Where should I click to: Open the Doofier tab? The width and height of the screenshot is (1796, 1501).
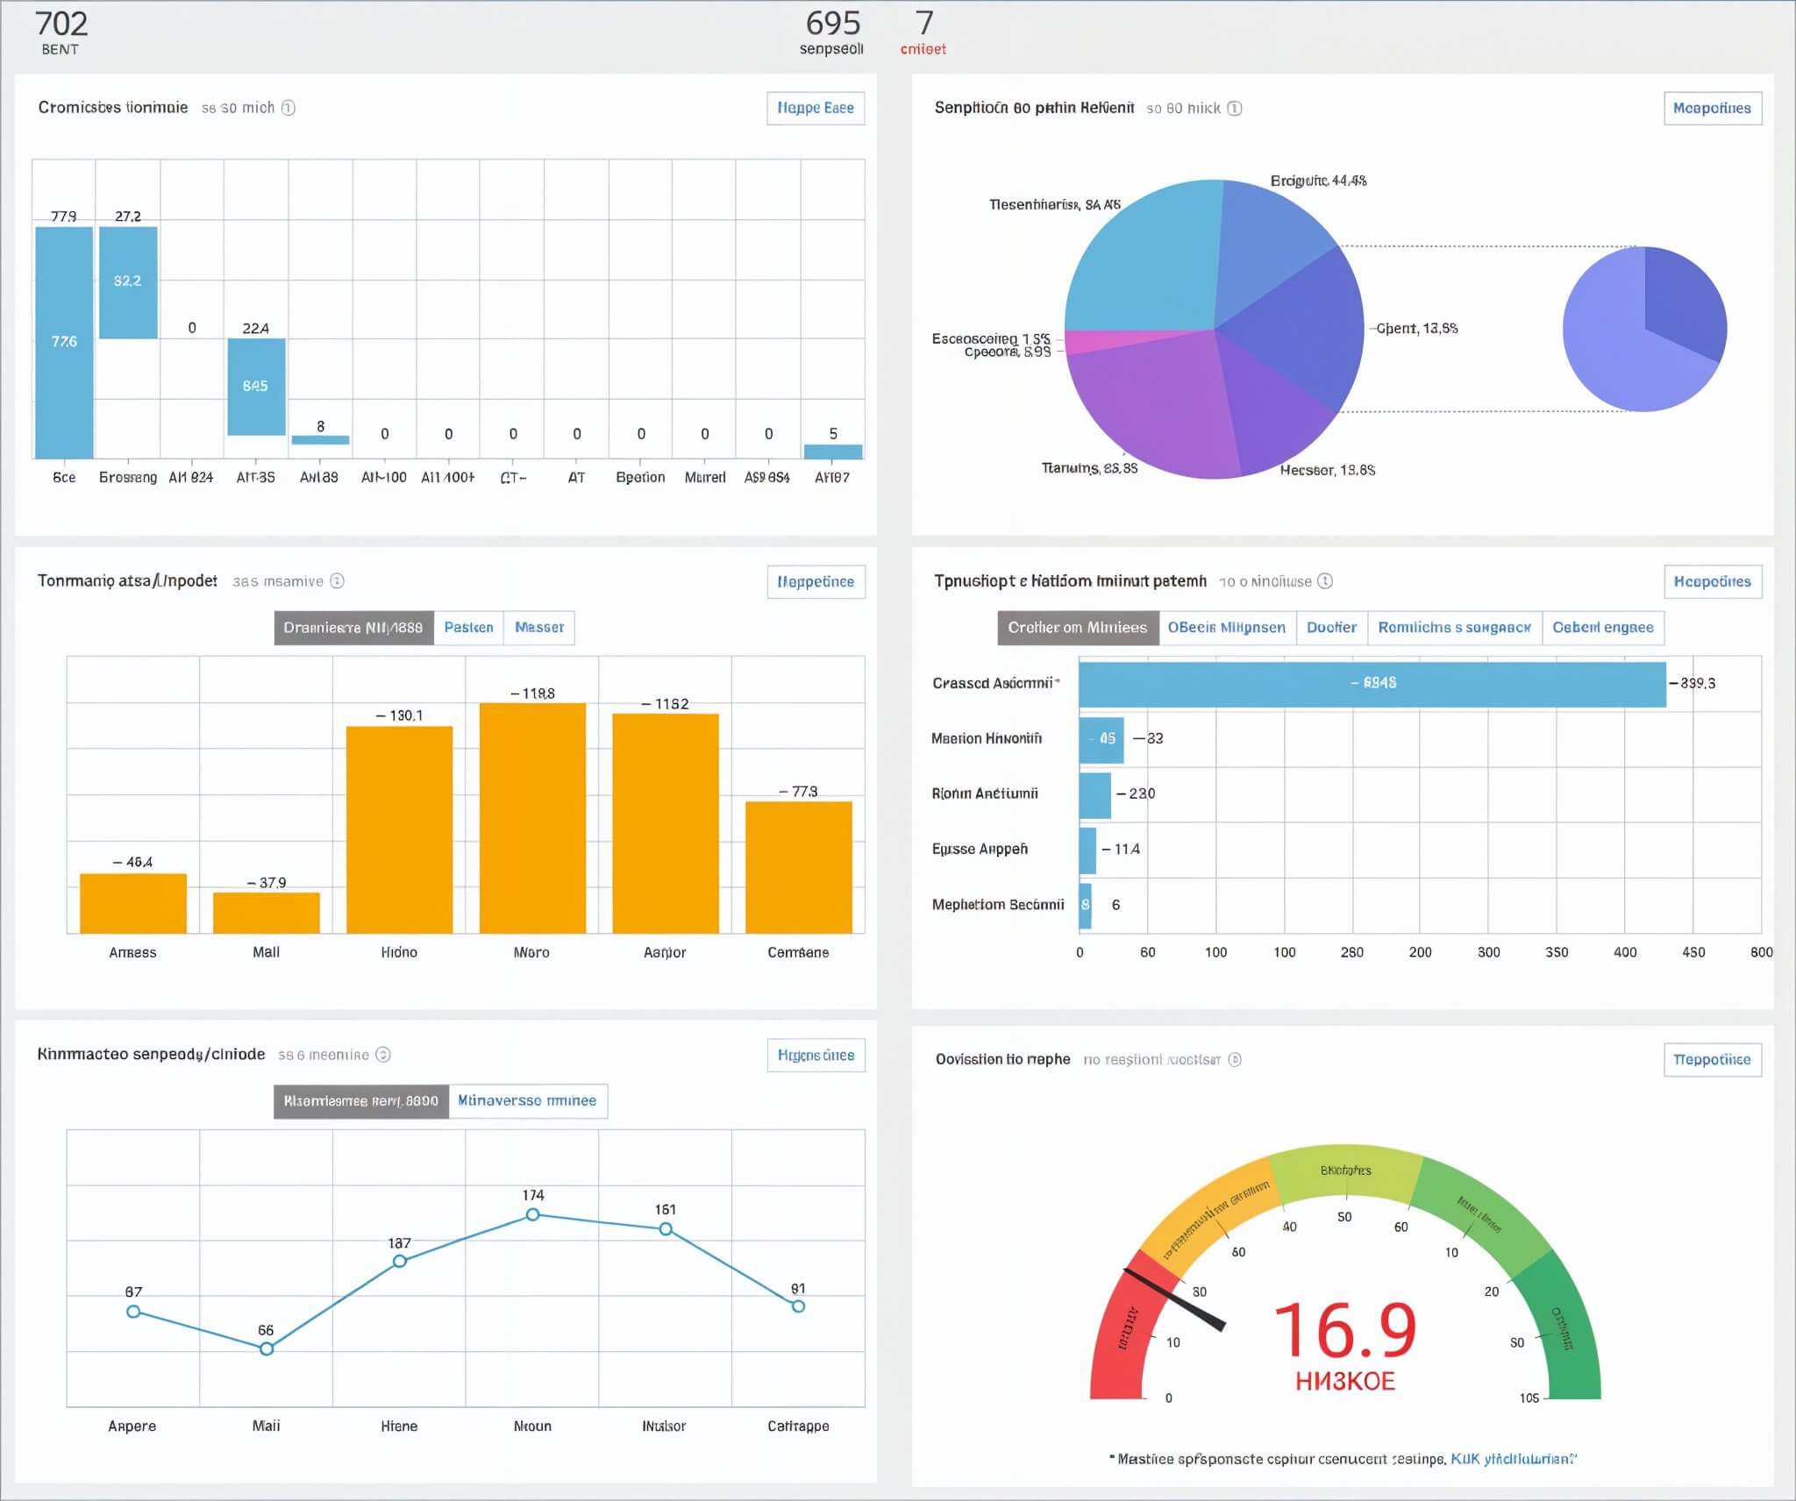[x=1330, y=628]
